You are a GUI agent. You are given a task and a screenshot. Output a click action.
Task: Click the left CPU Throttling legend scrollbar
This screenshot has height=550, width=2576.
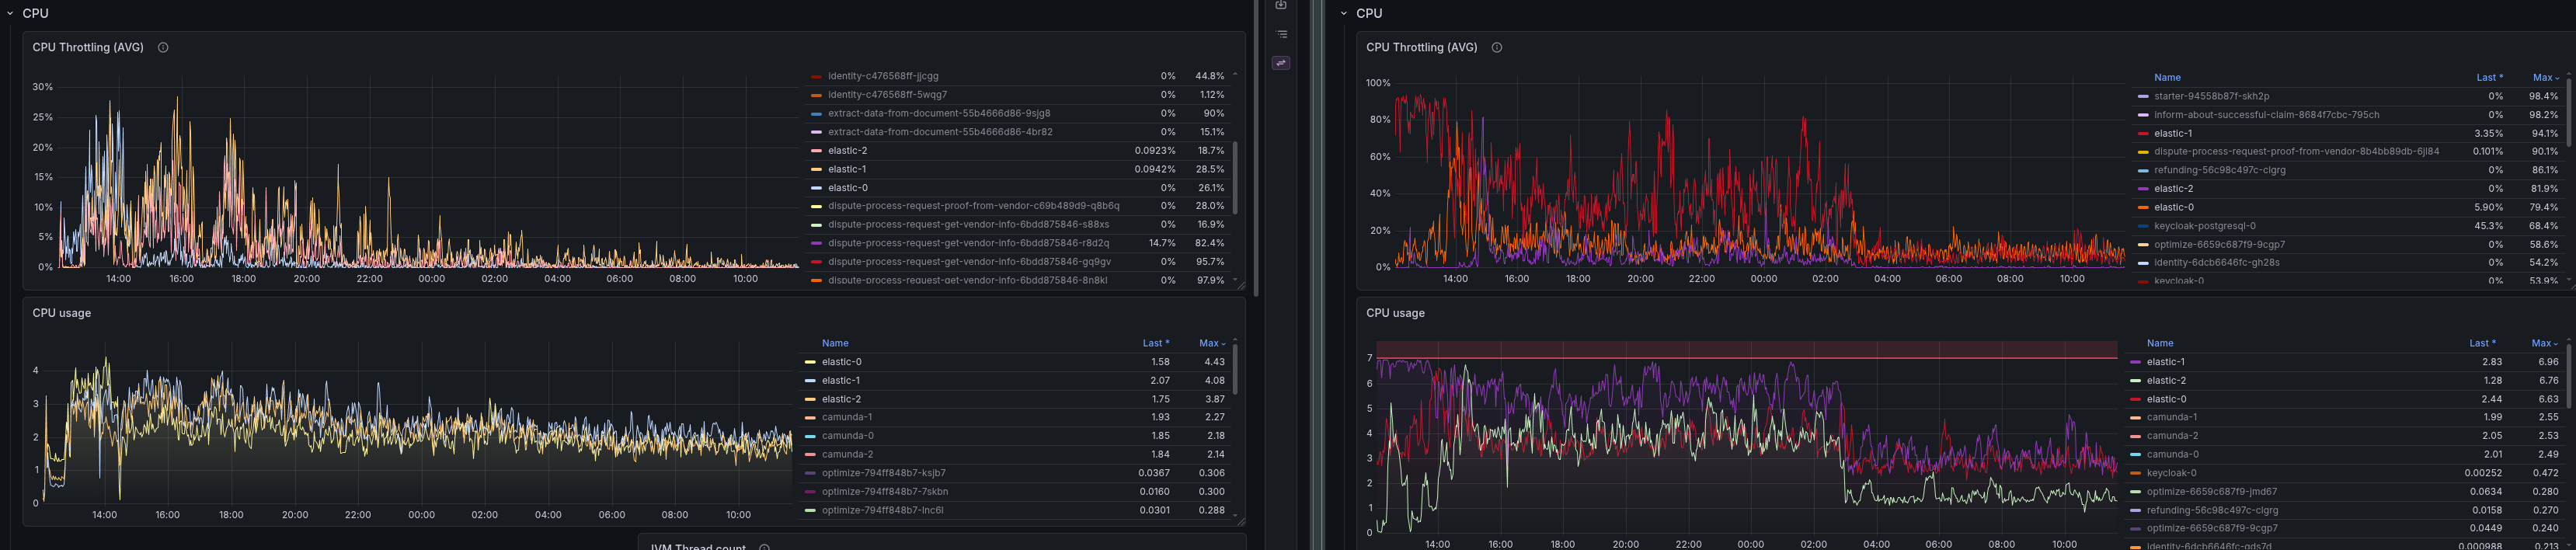(x=1235, y=178)
